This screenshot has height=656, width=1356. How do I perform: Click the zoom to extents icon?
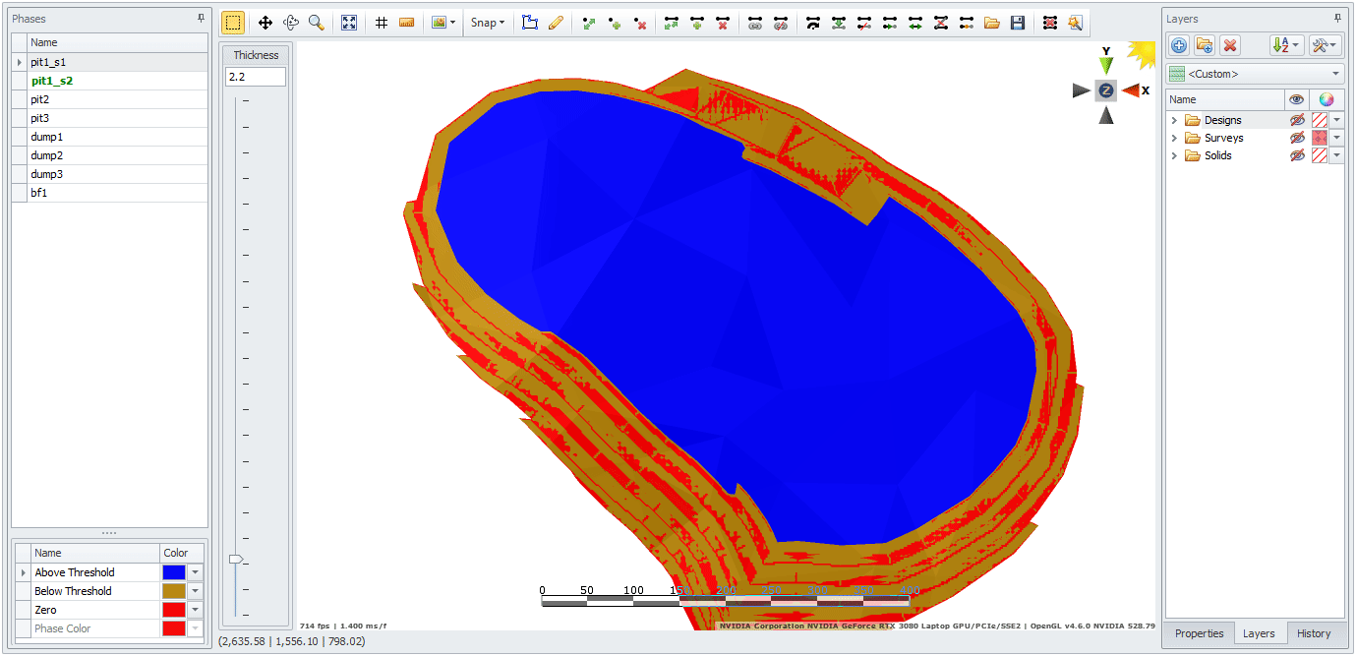coord(349,22)
